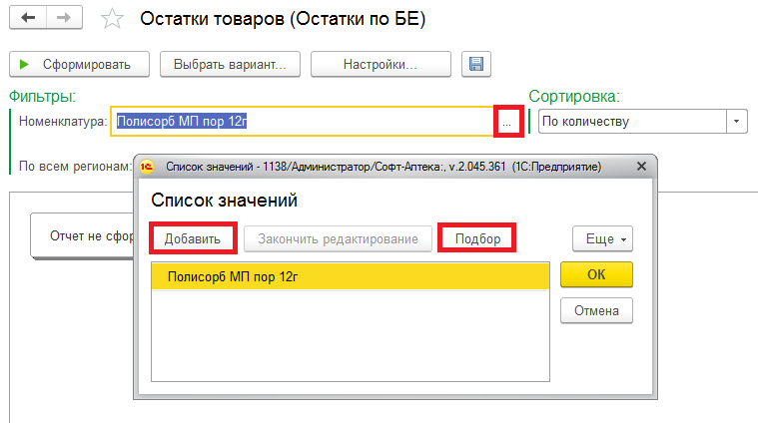Image resolution: width=758 pixels, height=423 pixels.
Task: Close the Список значений dialog window
Action: [641, 166]
